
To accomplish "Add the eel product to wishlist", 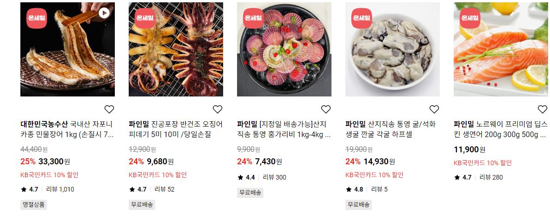I will pyautogui.click(x=109, y=109).
